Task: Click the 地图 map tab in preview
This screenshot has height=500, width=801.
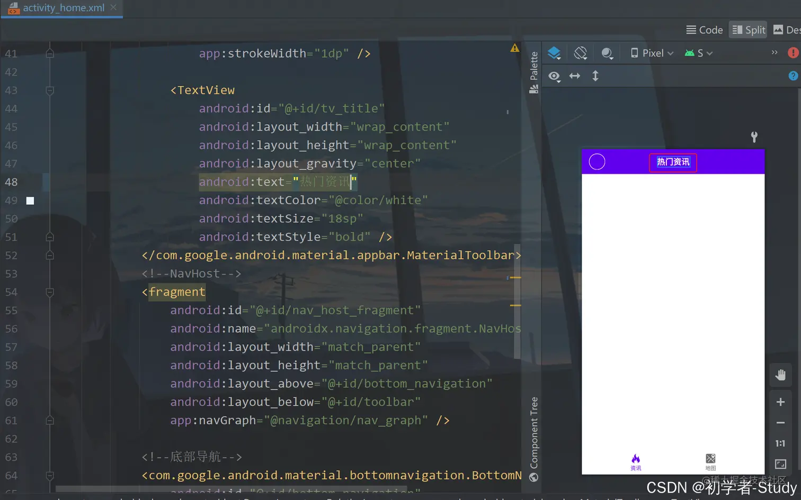Action: click(x=710, y=462)
